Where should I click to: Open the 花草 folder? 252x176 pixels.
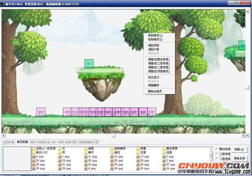click(x=141, y=152)
